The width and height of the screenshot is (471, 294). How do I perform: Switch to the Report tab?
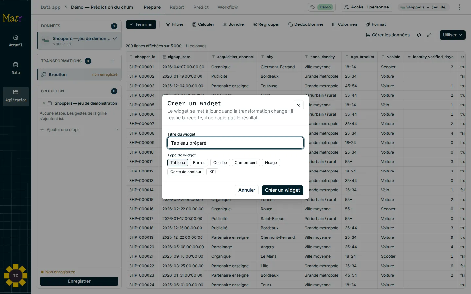click(177, 7)
